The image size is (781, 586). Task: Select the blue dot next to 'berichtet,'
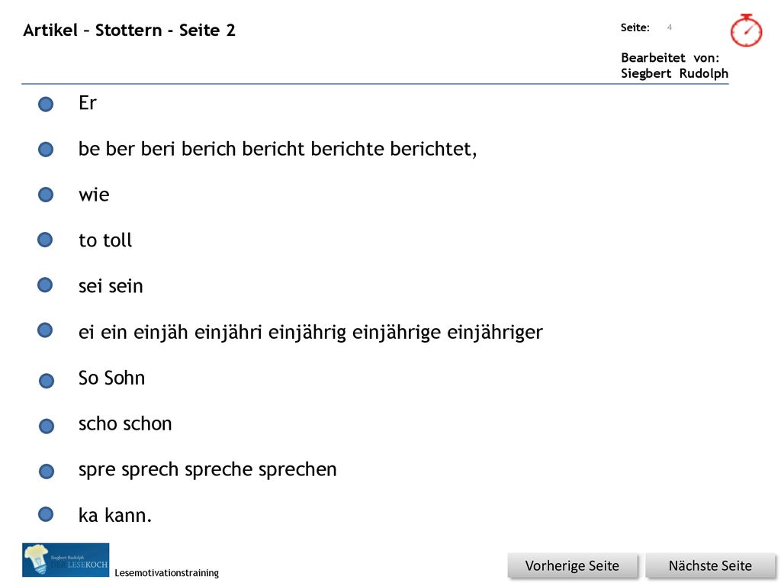point(46,150)
